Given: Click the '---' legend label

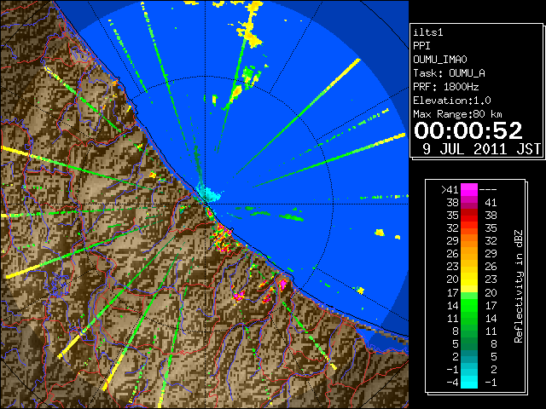Looking at the screenshot, I should pos(488,190).
